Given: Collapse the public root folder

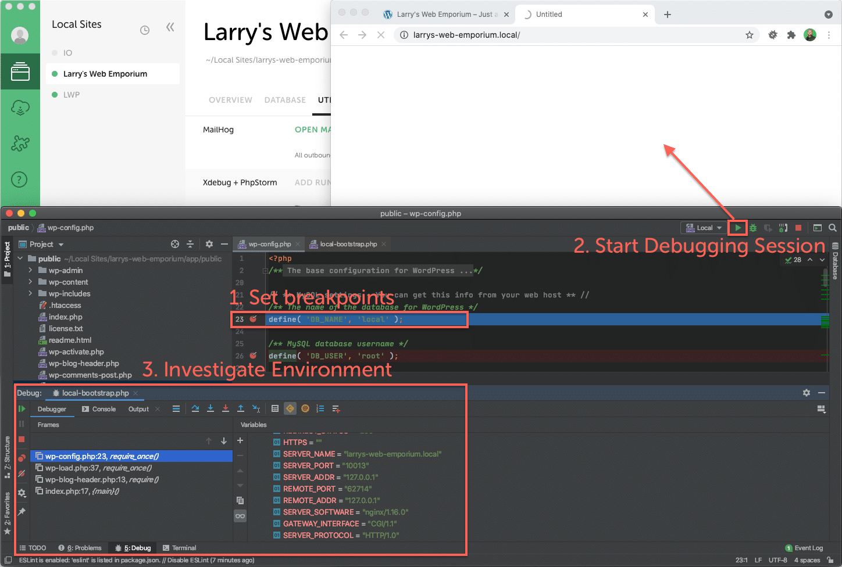Looking at the screenshot, I should click(x=20, y=259).
